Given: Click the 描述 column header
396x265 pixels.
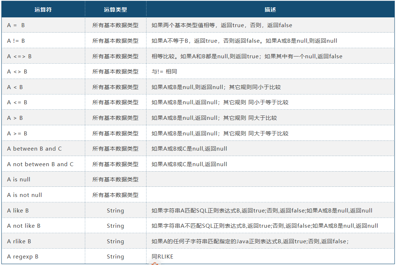Looking at the screenshot, I should (270, 10).
